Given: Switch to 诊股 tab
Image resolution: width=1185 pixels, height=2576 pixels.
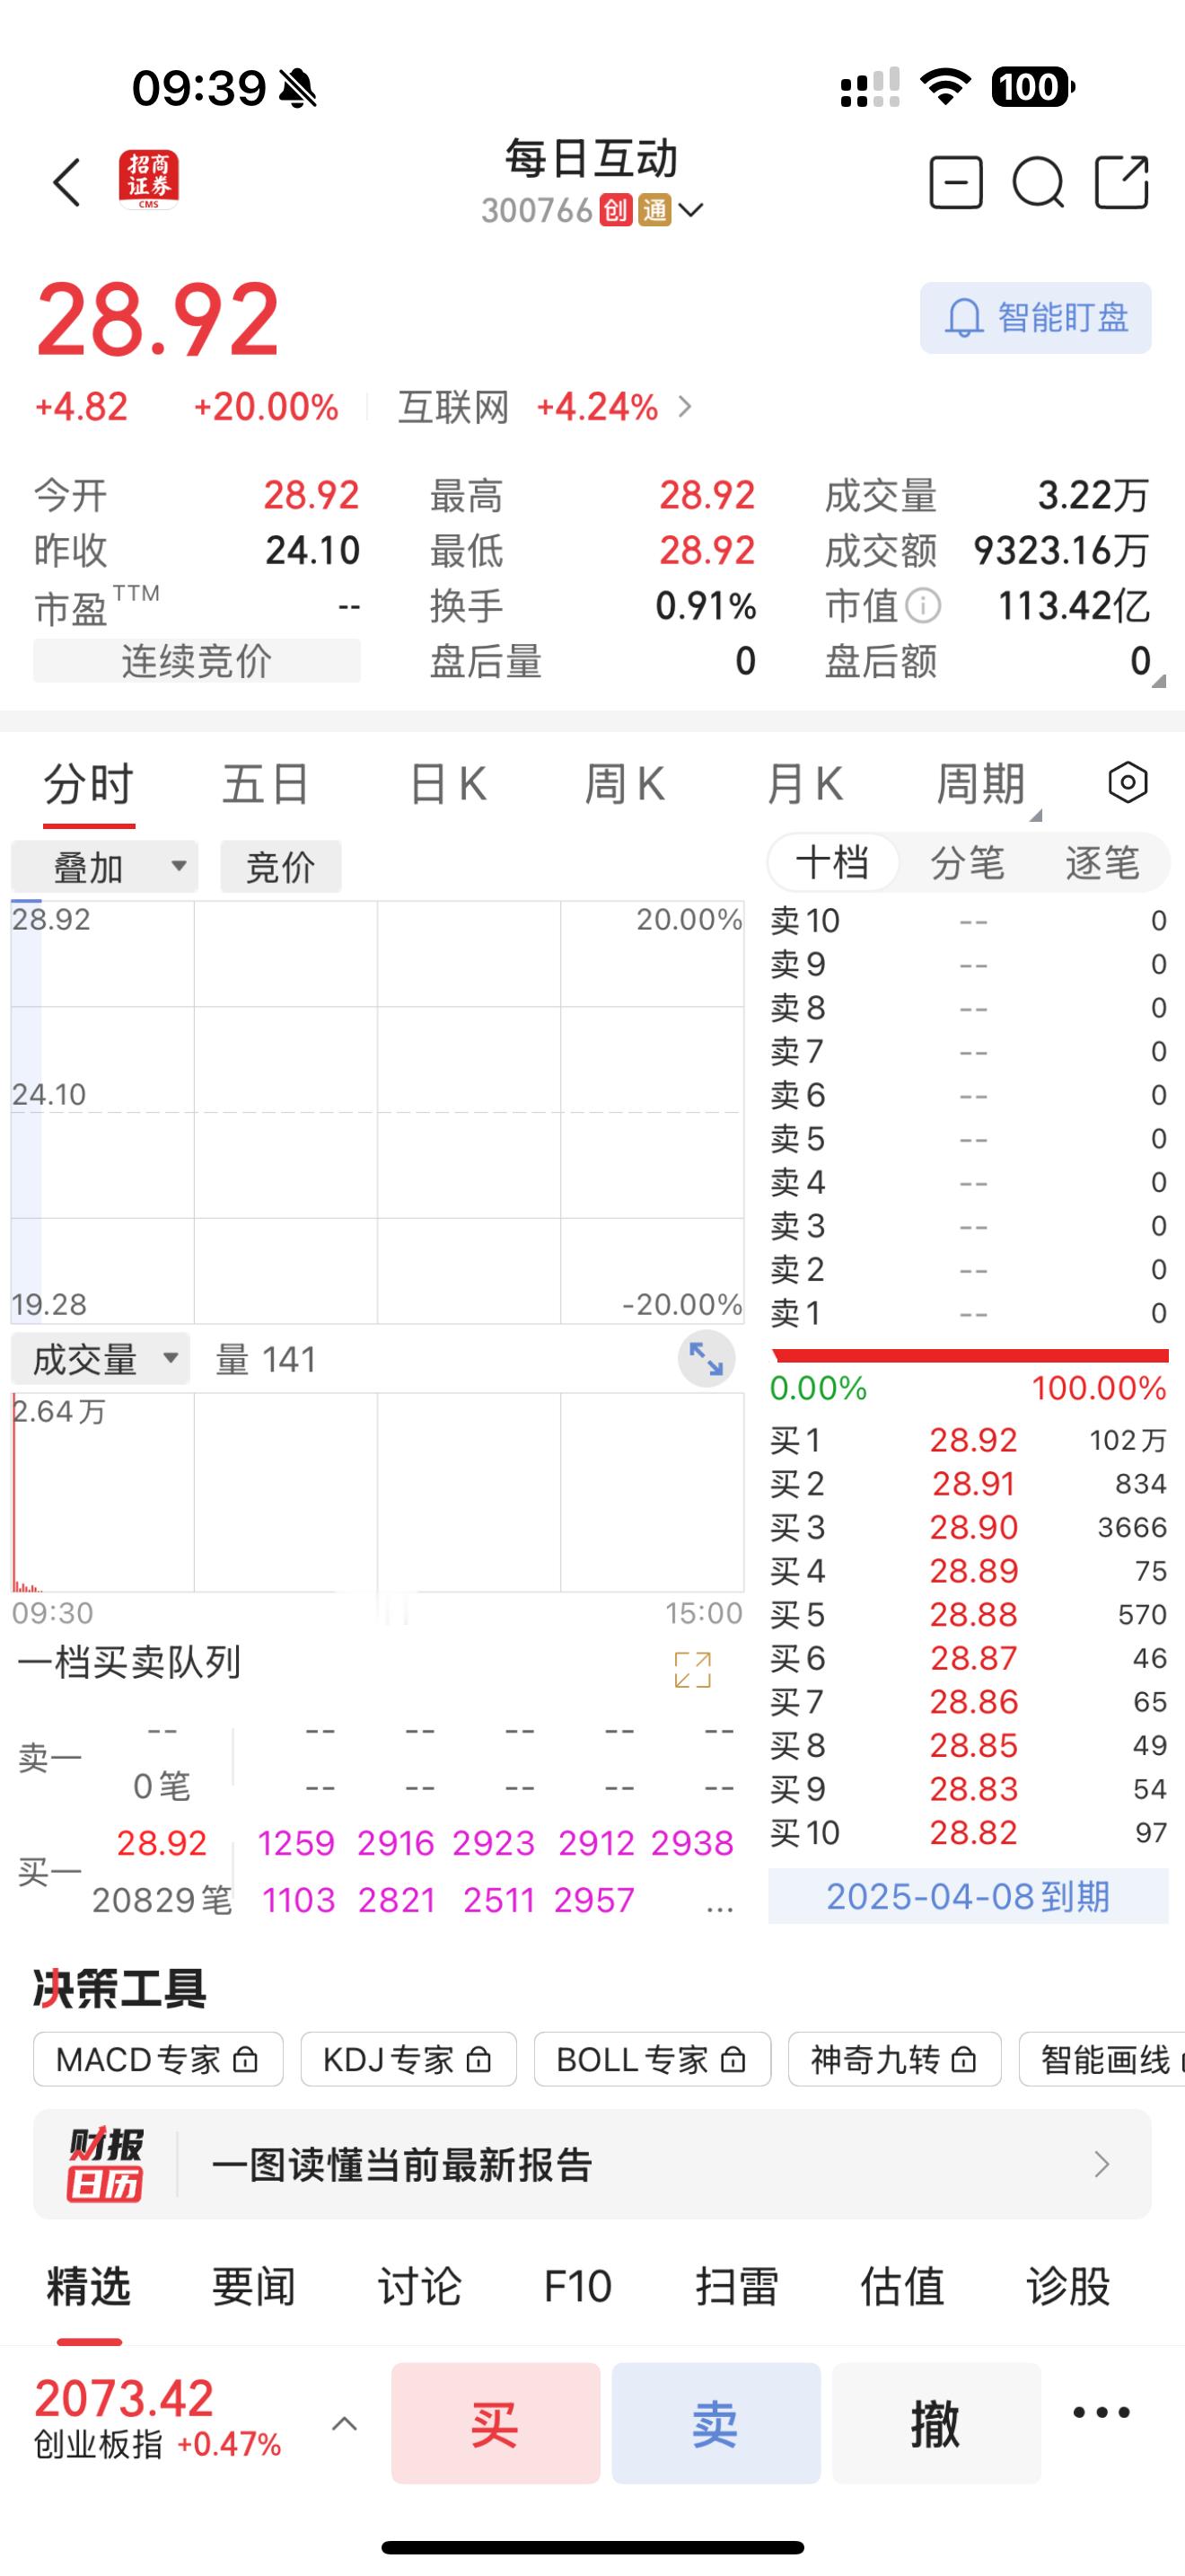Looking at the screenshot, I should [1068, 2287].
